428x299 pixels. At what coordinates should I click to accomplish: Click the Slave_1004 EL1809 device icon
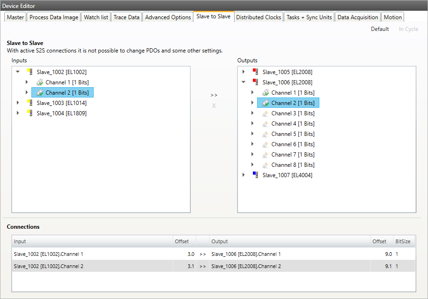point(30,113)
